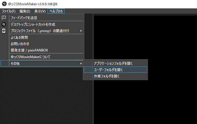197x124 pixels.
Task: Close the ヘルプ(H) menu
Action: tap(56, 11)
